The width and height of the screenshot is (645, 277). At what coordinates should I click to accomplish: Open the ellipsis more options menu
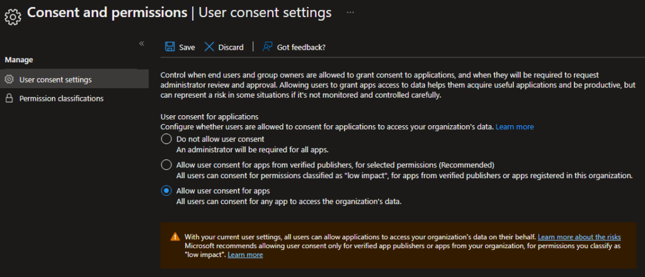pyautogui.click(x=350, y=13)
